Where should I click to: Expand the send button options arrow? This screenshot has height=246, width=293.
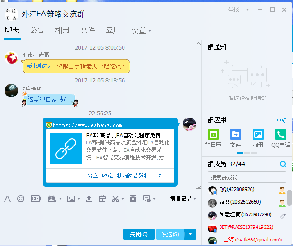(x=191, y=234)
